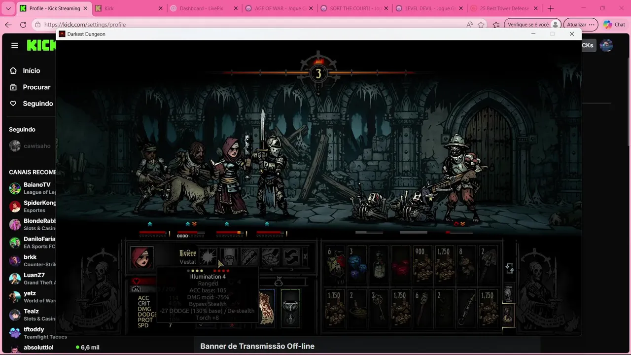Click the 900 gold stack
Screen dimensions: 631x355
coord(422,265)
